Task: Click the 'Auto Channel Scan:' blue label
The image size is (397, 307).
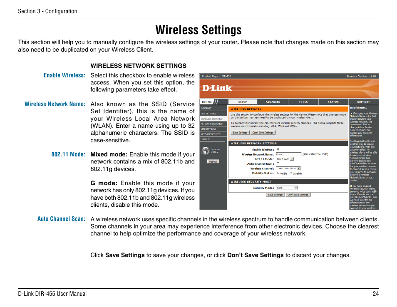Action: (x=61, y=219)
